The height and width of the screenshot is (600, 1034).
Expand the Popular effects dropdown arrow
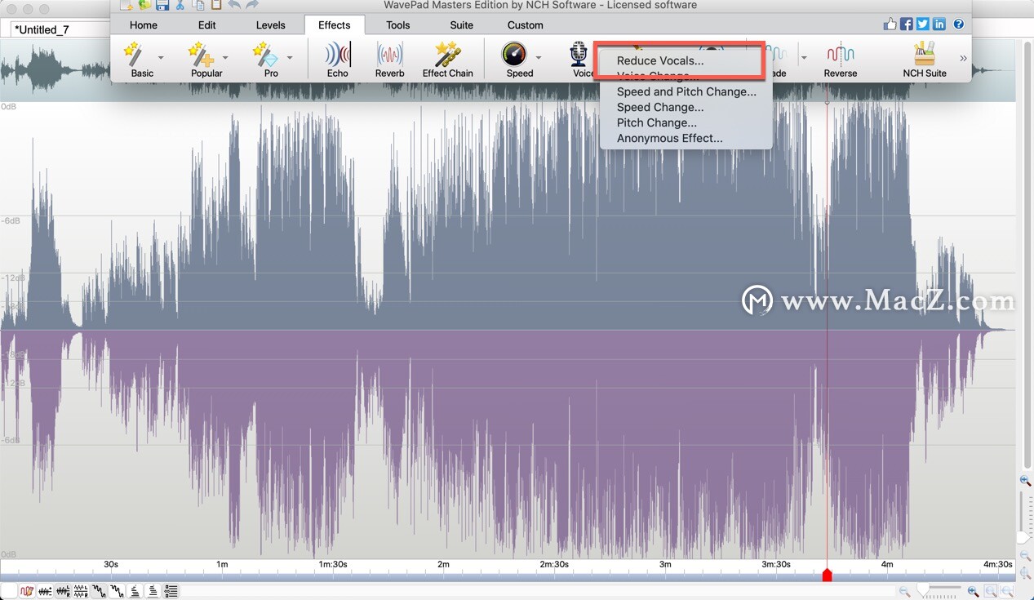[x=225, y=58]
